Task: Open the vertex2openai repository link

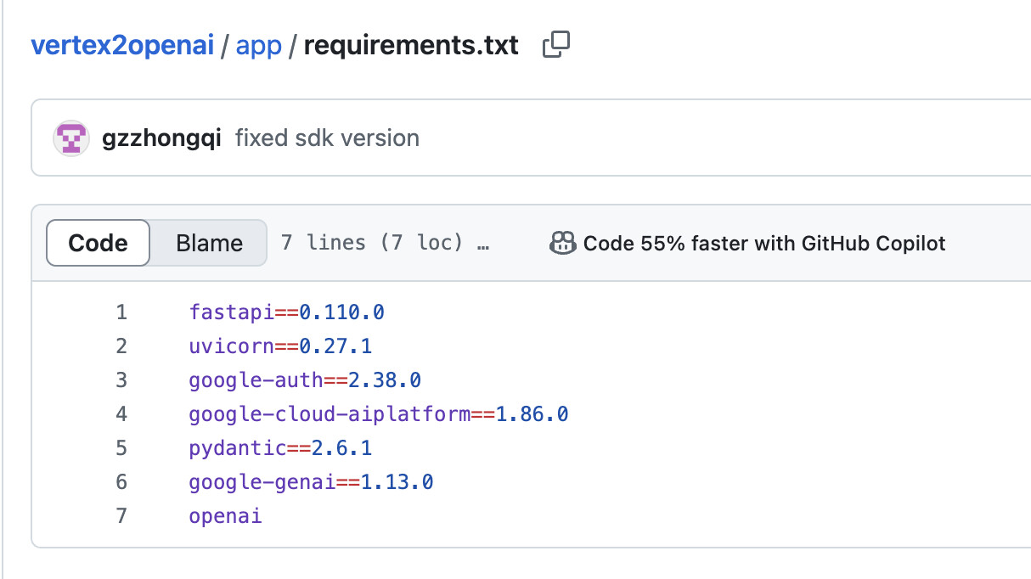Action: pos(122,45)
